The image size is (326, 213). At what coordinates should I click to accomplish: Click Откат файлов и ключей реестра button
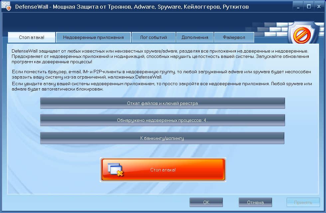pos(163,103)
